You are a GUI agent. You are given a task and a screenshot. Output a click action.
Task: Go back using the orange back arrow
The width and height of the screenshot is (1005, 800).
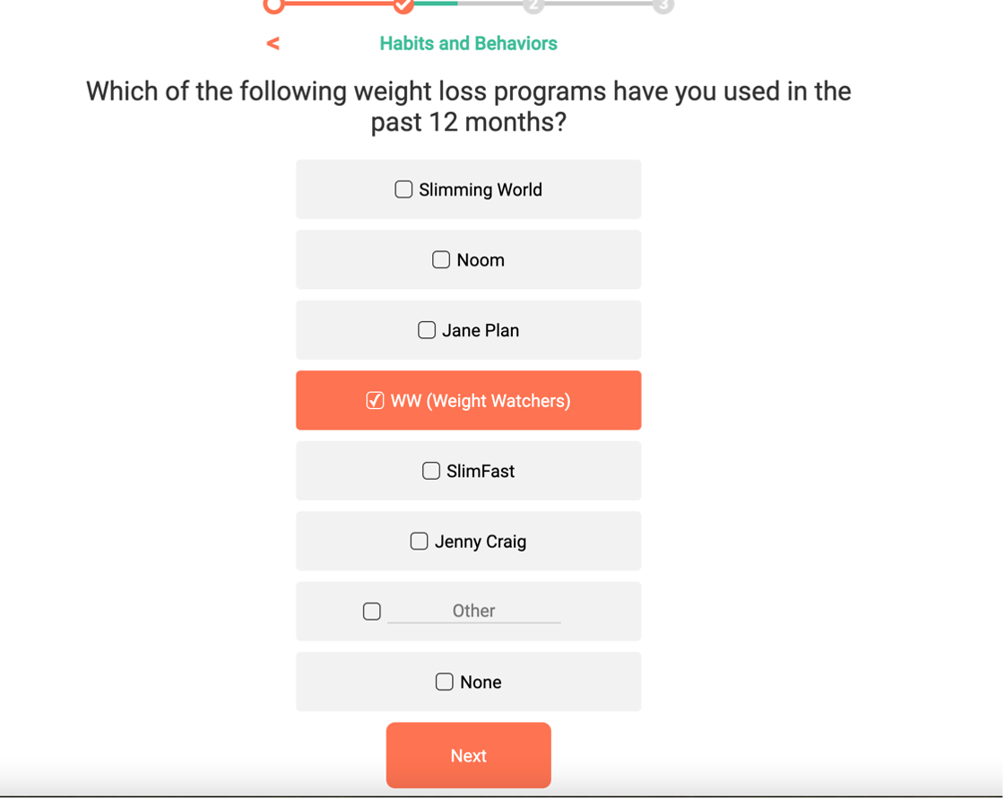point(273,43)
